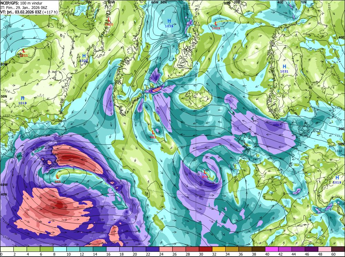This screenshot has width=345, height=257.
Task: Pick the brown 36–38 legend swatch
Action: pyautogui.click(x=245, y=249)
